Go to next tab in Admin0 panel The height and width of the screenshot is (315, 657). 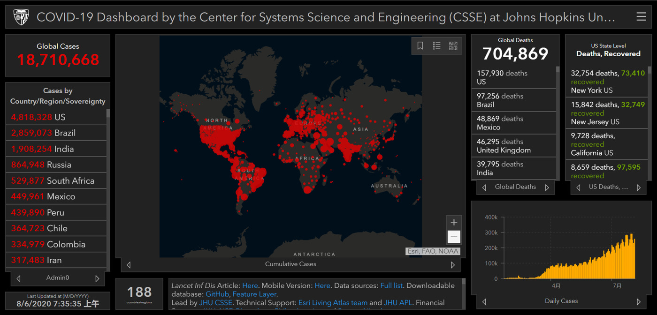97,278
